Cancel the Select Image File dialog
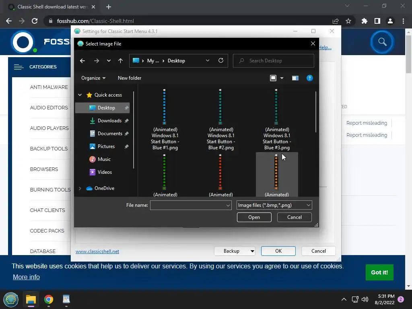Viewport: 412px width, 309px height. (x=294, y=217)
